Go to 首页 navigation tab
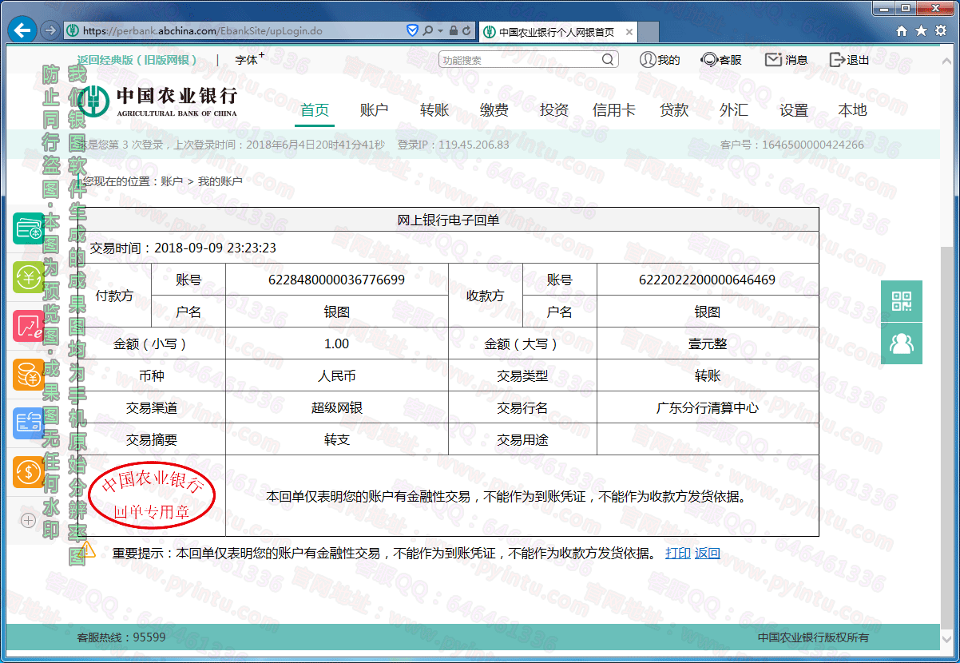Screen dimensions: 960x663 (x=315, y=110)
